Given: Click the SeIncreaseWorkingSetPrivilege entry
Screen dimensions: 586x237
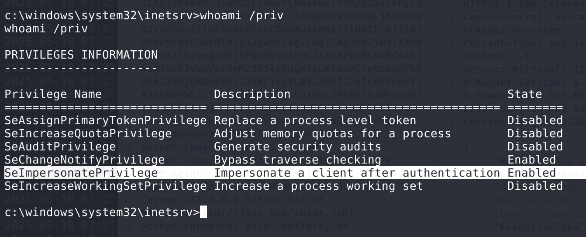Looking at the screenshot, I should (x=105, y=186).
